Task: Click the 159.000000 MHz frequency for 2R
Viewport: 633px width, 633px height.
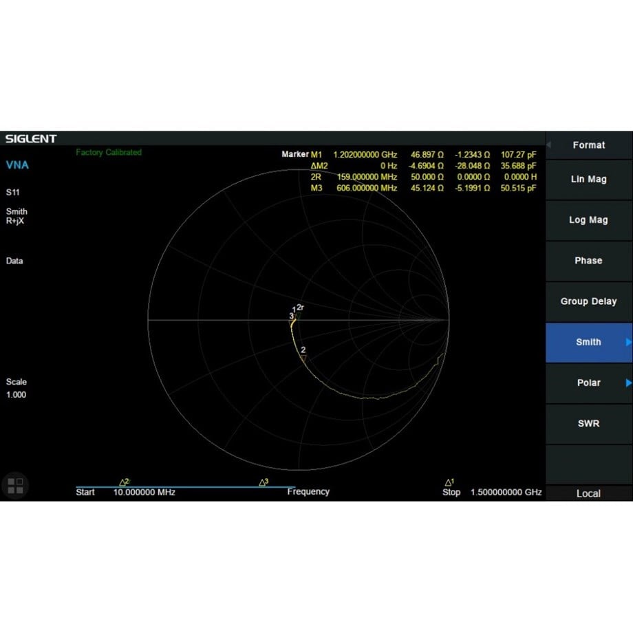Action: [x=367, y=177]
